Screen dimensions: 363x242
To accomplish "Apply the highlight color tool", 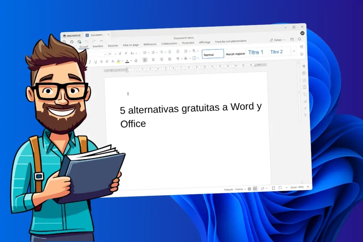I will (118, 60).
